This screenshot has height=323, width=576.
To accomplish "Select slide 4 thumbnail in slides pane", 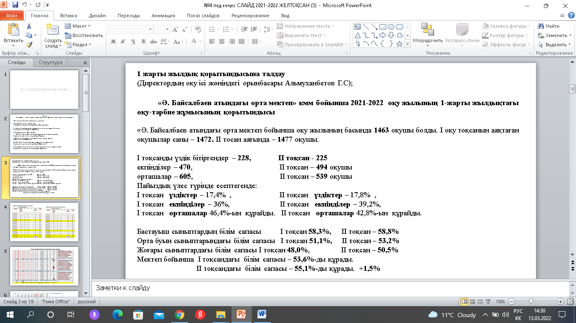I will (x=44, y=222).
